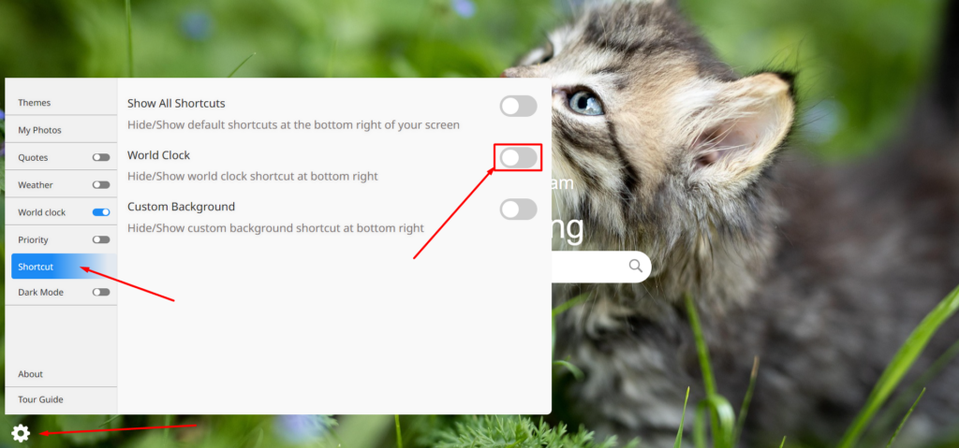The width and height of the screenshot is (959, 448).
Task: Toggle the Show All Shortcuts switch
Action: tap(519, 107)
